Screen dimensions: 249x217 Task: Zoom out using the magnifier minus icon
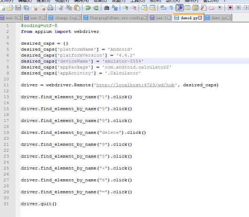(134, 8)
